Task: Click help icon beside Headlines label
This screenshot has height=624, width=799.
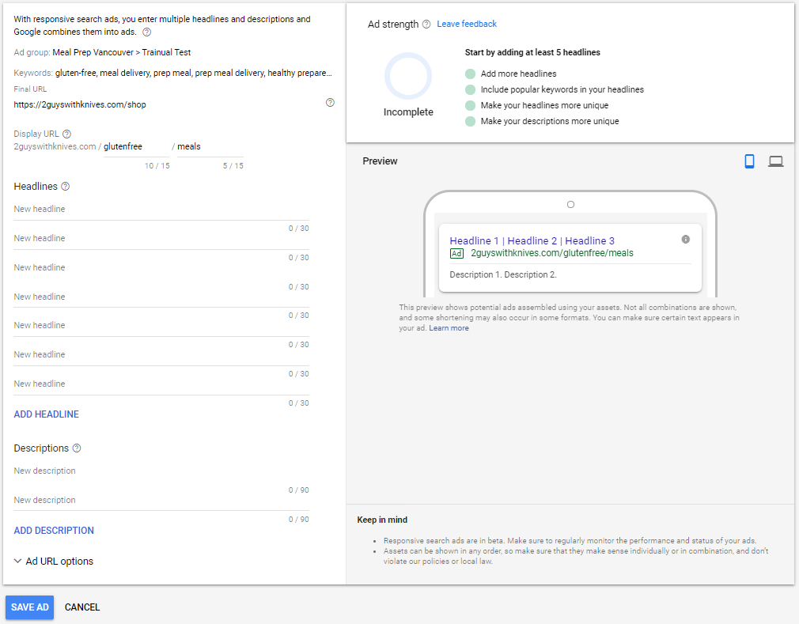Action: click(66, 187)
